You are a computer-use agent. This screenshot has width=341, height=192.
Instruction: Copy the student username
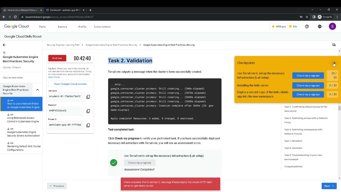88,97
